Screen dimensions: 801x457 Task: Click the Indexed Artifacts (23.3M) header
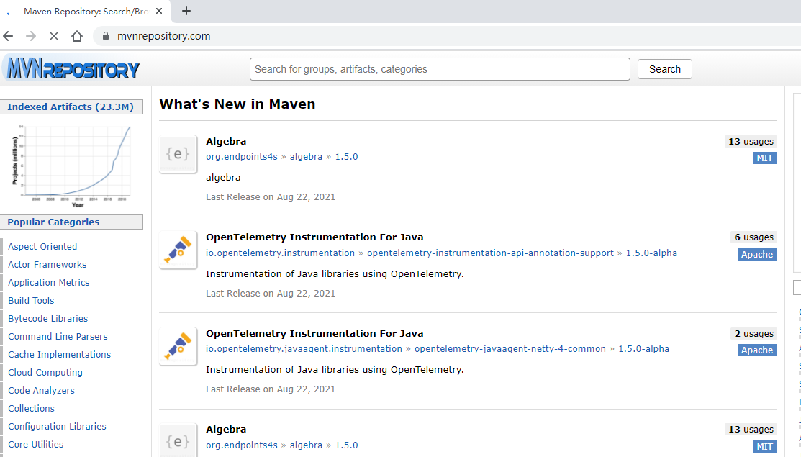point(71,107)
